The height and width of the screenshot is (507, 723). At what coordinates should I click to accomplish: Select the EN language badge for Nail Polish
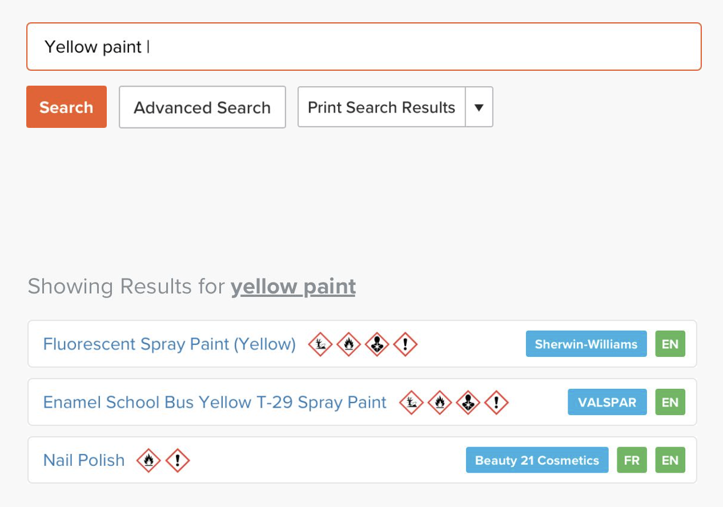click(x=670, y=460)
